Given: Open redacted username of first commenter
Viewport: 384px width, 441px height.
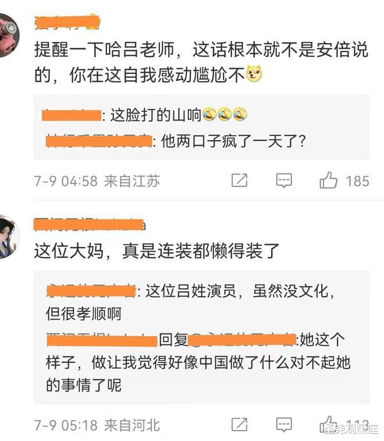Looking at the screenshot, I should tap(67, 23).
